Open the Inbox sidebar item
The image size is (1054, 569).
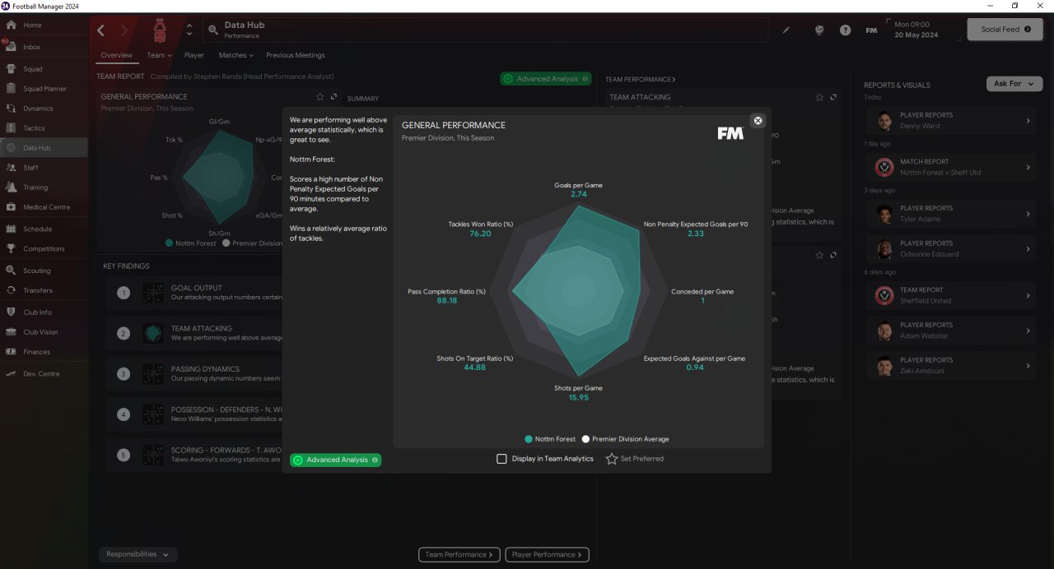click(x=44, y=47)
